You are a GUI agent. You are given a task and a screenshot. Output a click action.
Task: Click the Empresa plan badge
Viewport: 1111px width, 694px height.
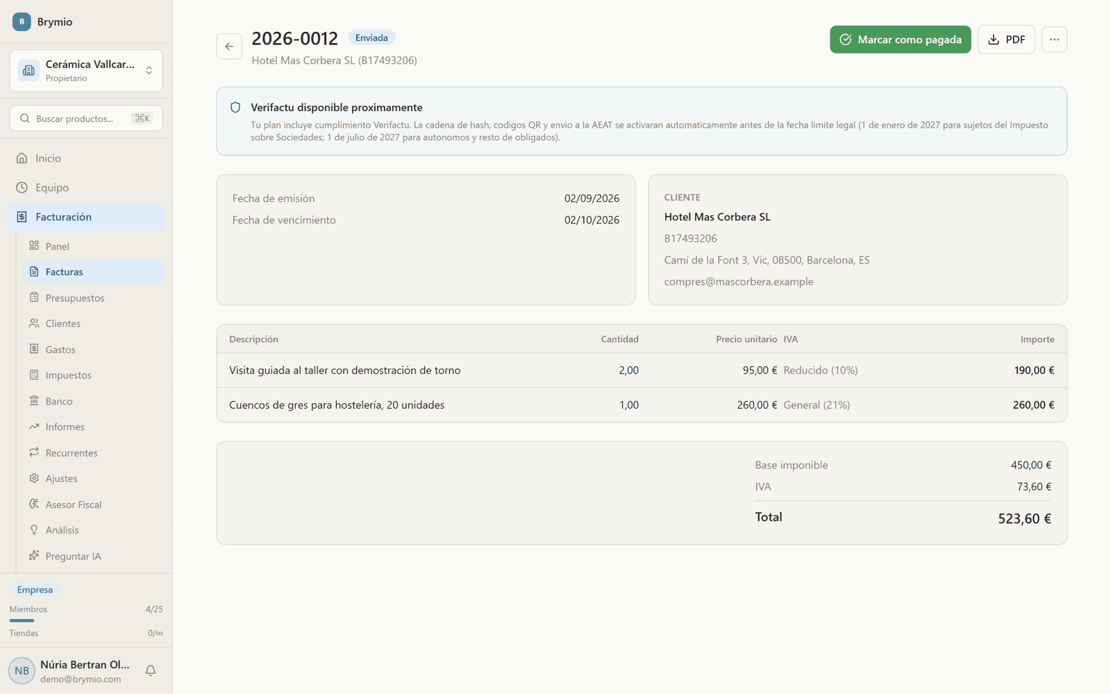pyautogui.click(x=35, y=589)
